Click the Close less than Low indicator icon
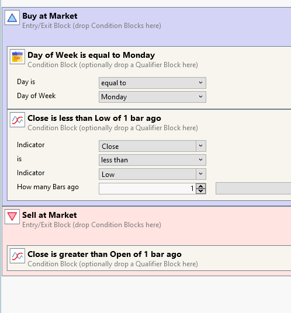Viewport: 291px width, 313px height. click(x=18, y=120)
